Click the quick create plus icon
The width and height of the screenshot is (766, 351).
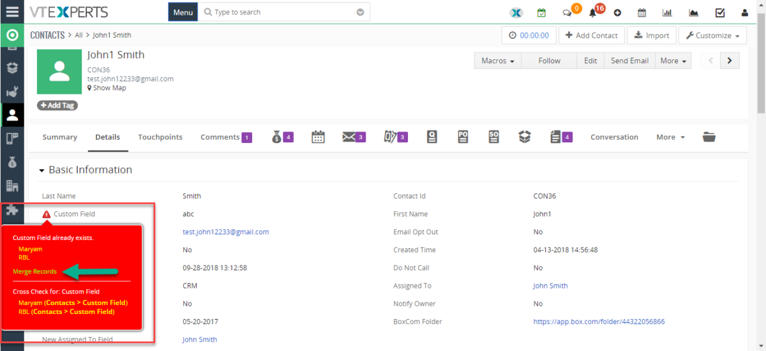point(617,13)
